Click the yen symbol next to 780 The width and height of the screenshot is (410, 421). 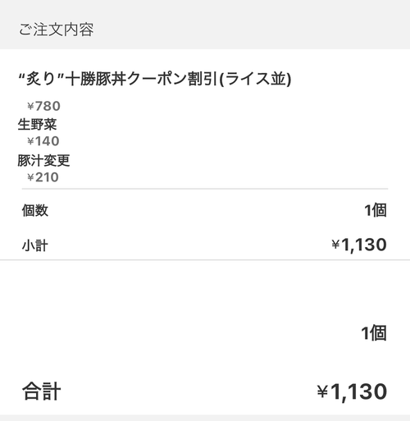tap(30, 106)
